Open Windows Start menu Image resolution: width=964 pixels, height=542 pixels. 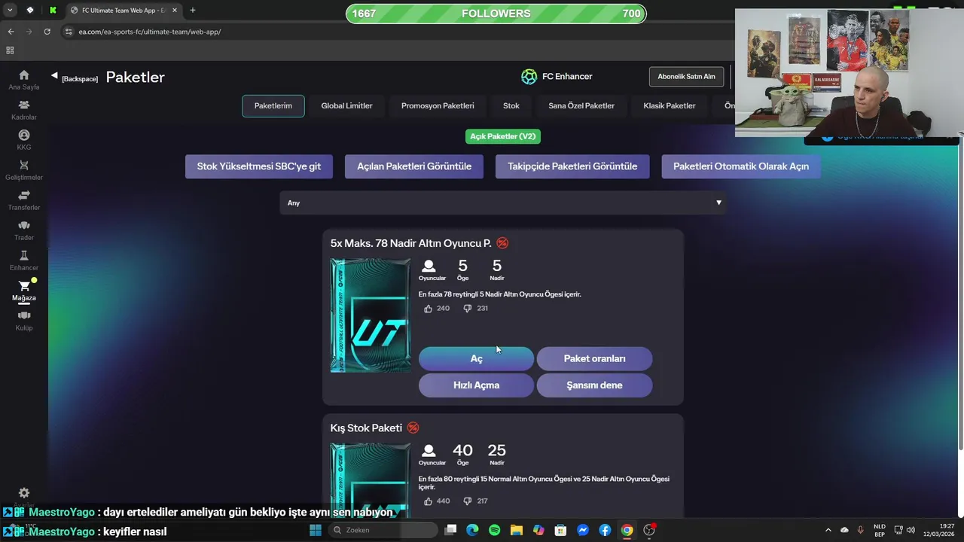pos(316,530)
